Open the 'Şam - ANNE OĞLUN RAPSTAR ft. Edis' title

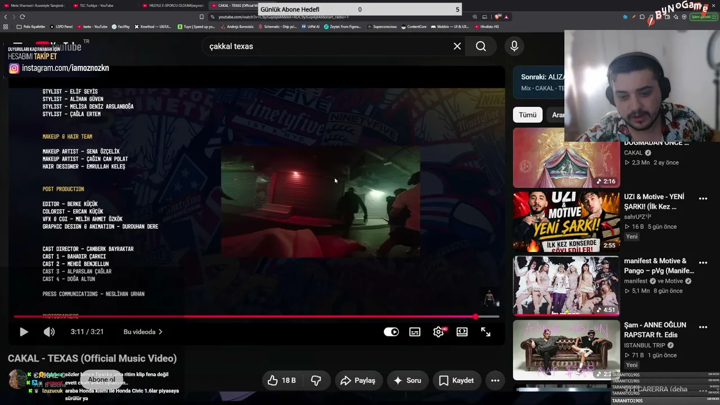655,330
